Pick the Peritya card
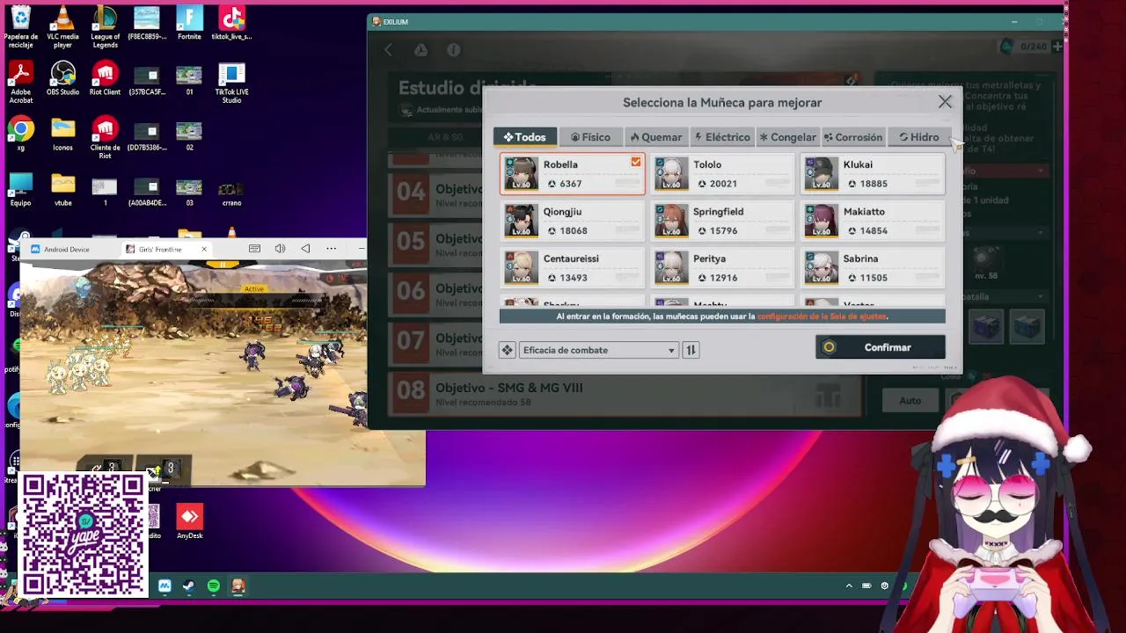 pos(722,268)
